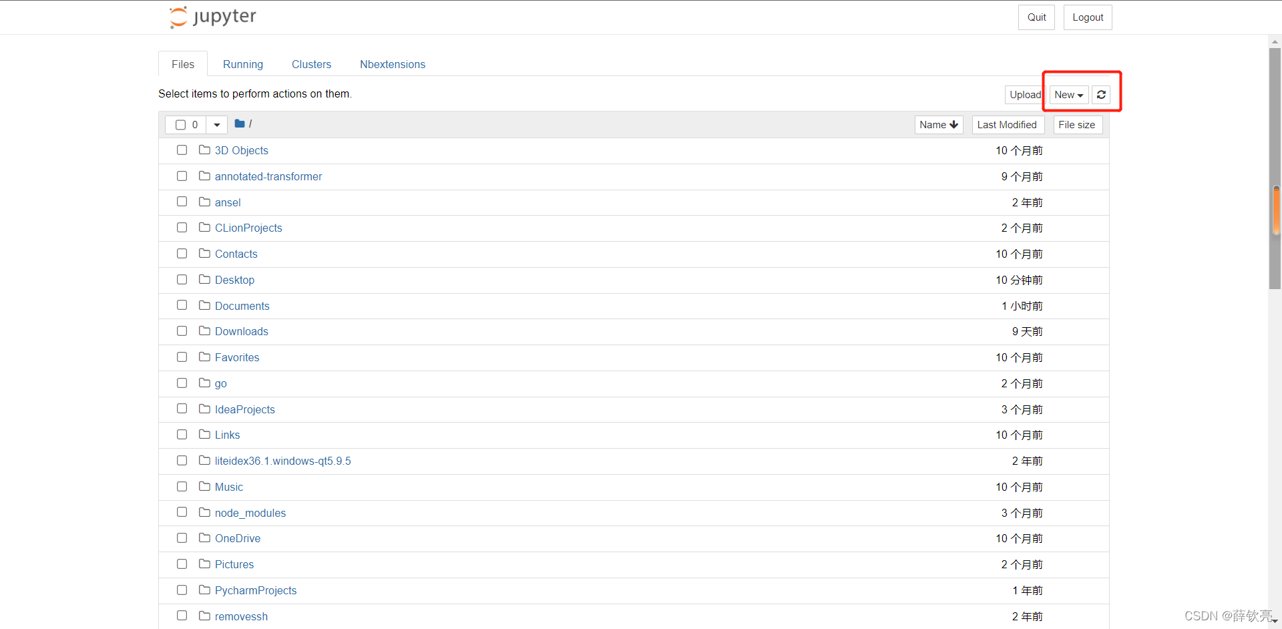Click the '10 分钟前' timestamp for Desktop

point(1019,280)
